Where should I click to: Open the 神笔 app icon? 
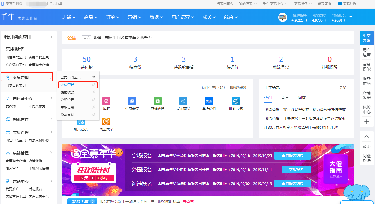coord(106,101)
